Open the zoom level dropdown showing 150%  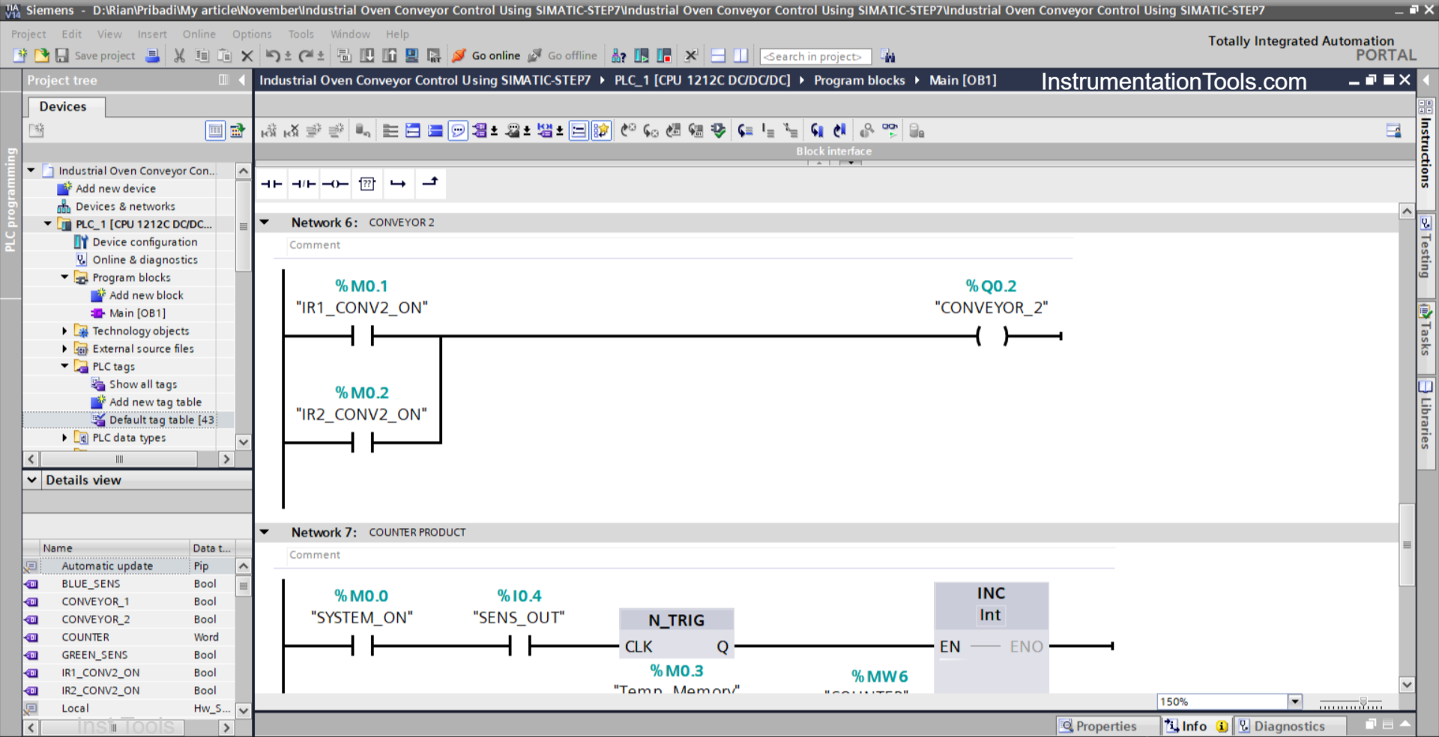click(1296, 702)
